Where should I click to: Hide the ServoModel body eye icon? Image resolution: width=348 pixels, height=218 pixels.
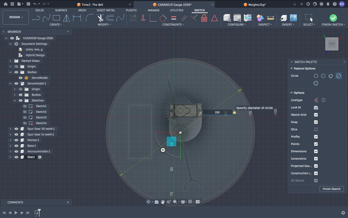21,78
